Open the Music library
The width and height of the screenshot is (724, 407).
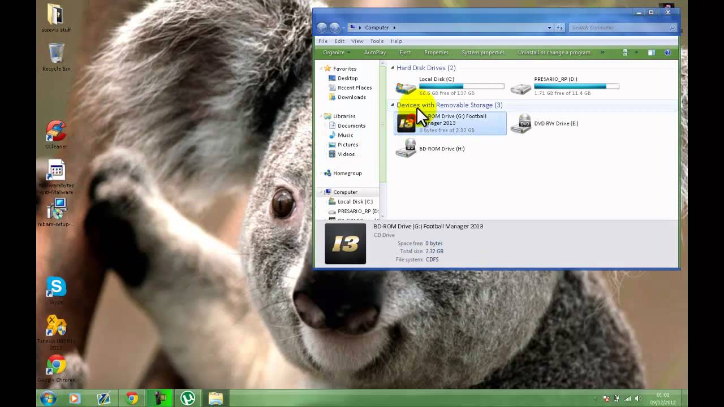tap(345, 135)
